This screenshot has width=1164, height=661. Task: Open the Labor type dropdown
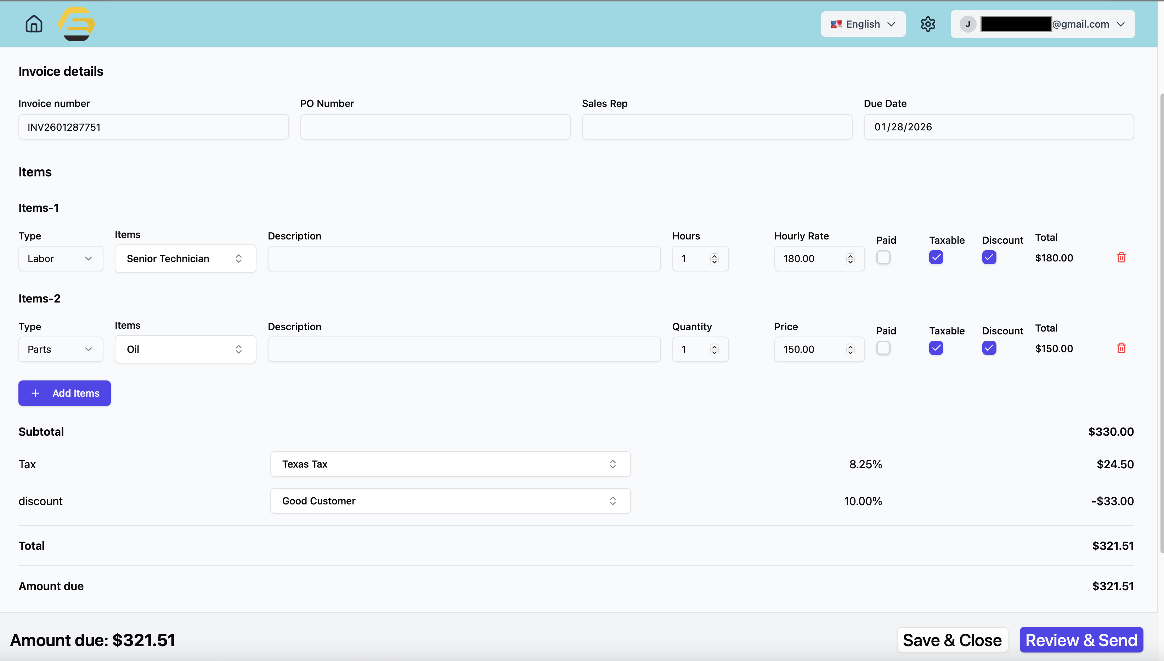point(60,259)
